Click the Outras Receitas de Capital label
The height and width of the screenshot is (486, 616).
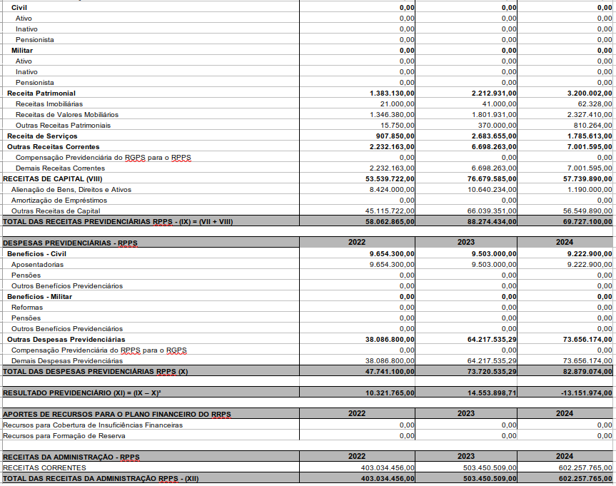[56, 211]
